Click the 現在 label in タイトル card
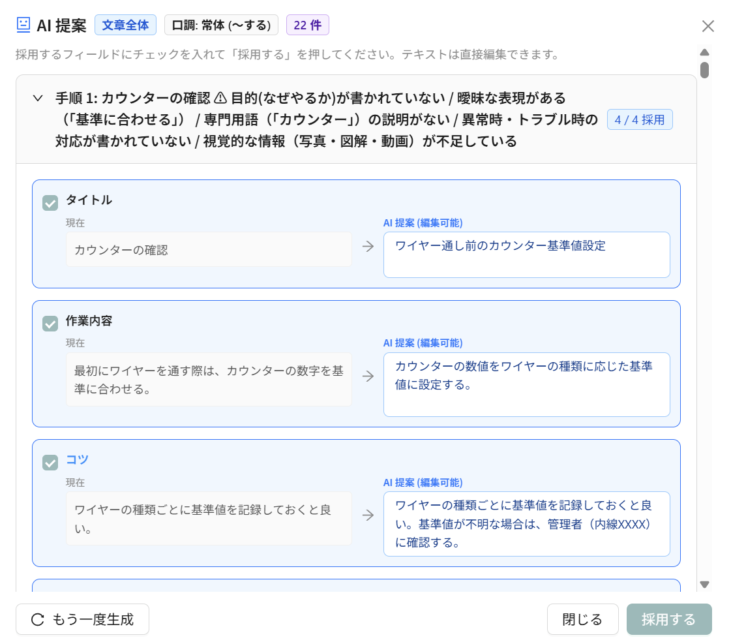Image resolution: width=731 pixels, height=644 pixels. (75, 223)
